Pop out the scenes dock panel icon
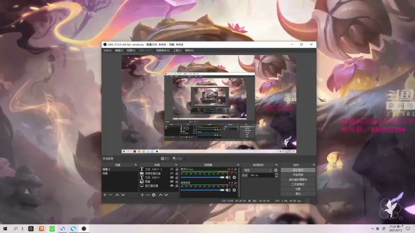The height and width of the screenshot is (233, 415). click(136, 165)
